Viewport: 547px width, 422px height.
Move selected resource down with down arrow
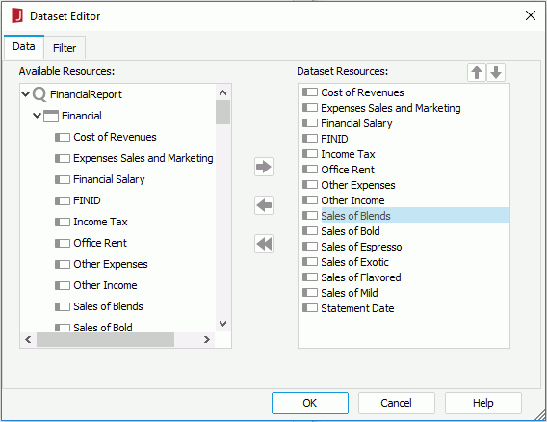(496, 72)
